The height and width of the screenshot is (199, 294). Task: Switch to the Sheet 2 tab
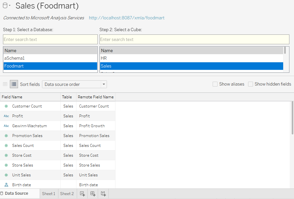pos(67,193)
